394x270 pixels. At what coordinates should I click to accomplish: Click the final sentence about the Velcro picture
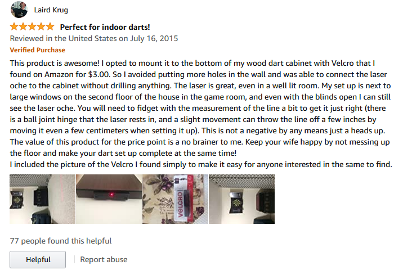pos(200,164)
